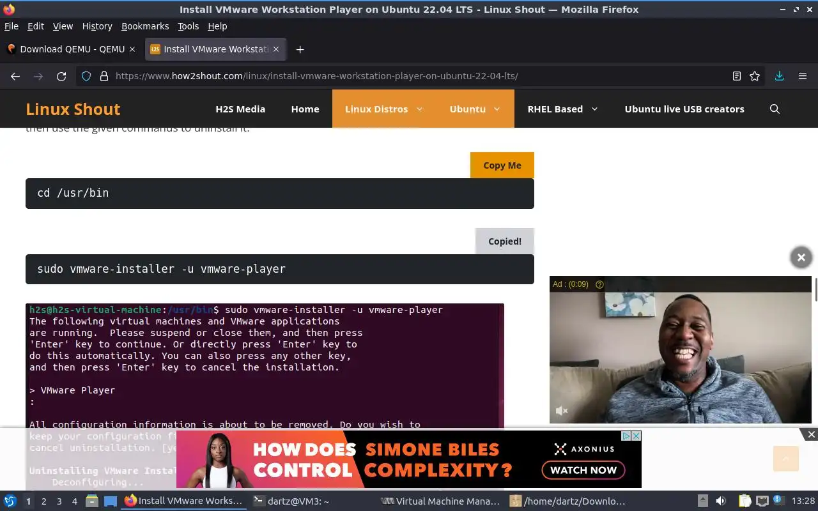Open the Home nav link
The height and width of the screenshot is (511, 818).
pos(305,109)
